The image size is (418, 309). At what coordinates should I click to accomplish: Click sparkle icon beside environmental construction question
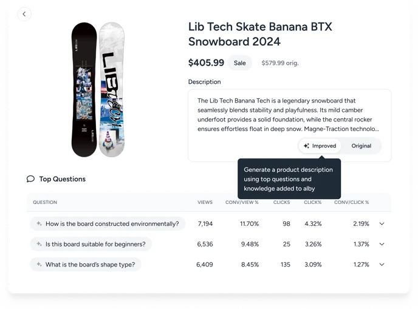point(39,223)
